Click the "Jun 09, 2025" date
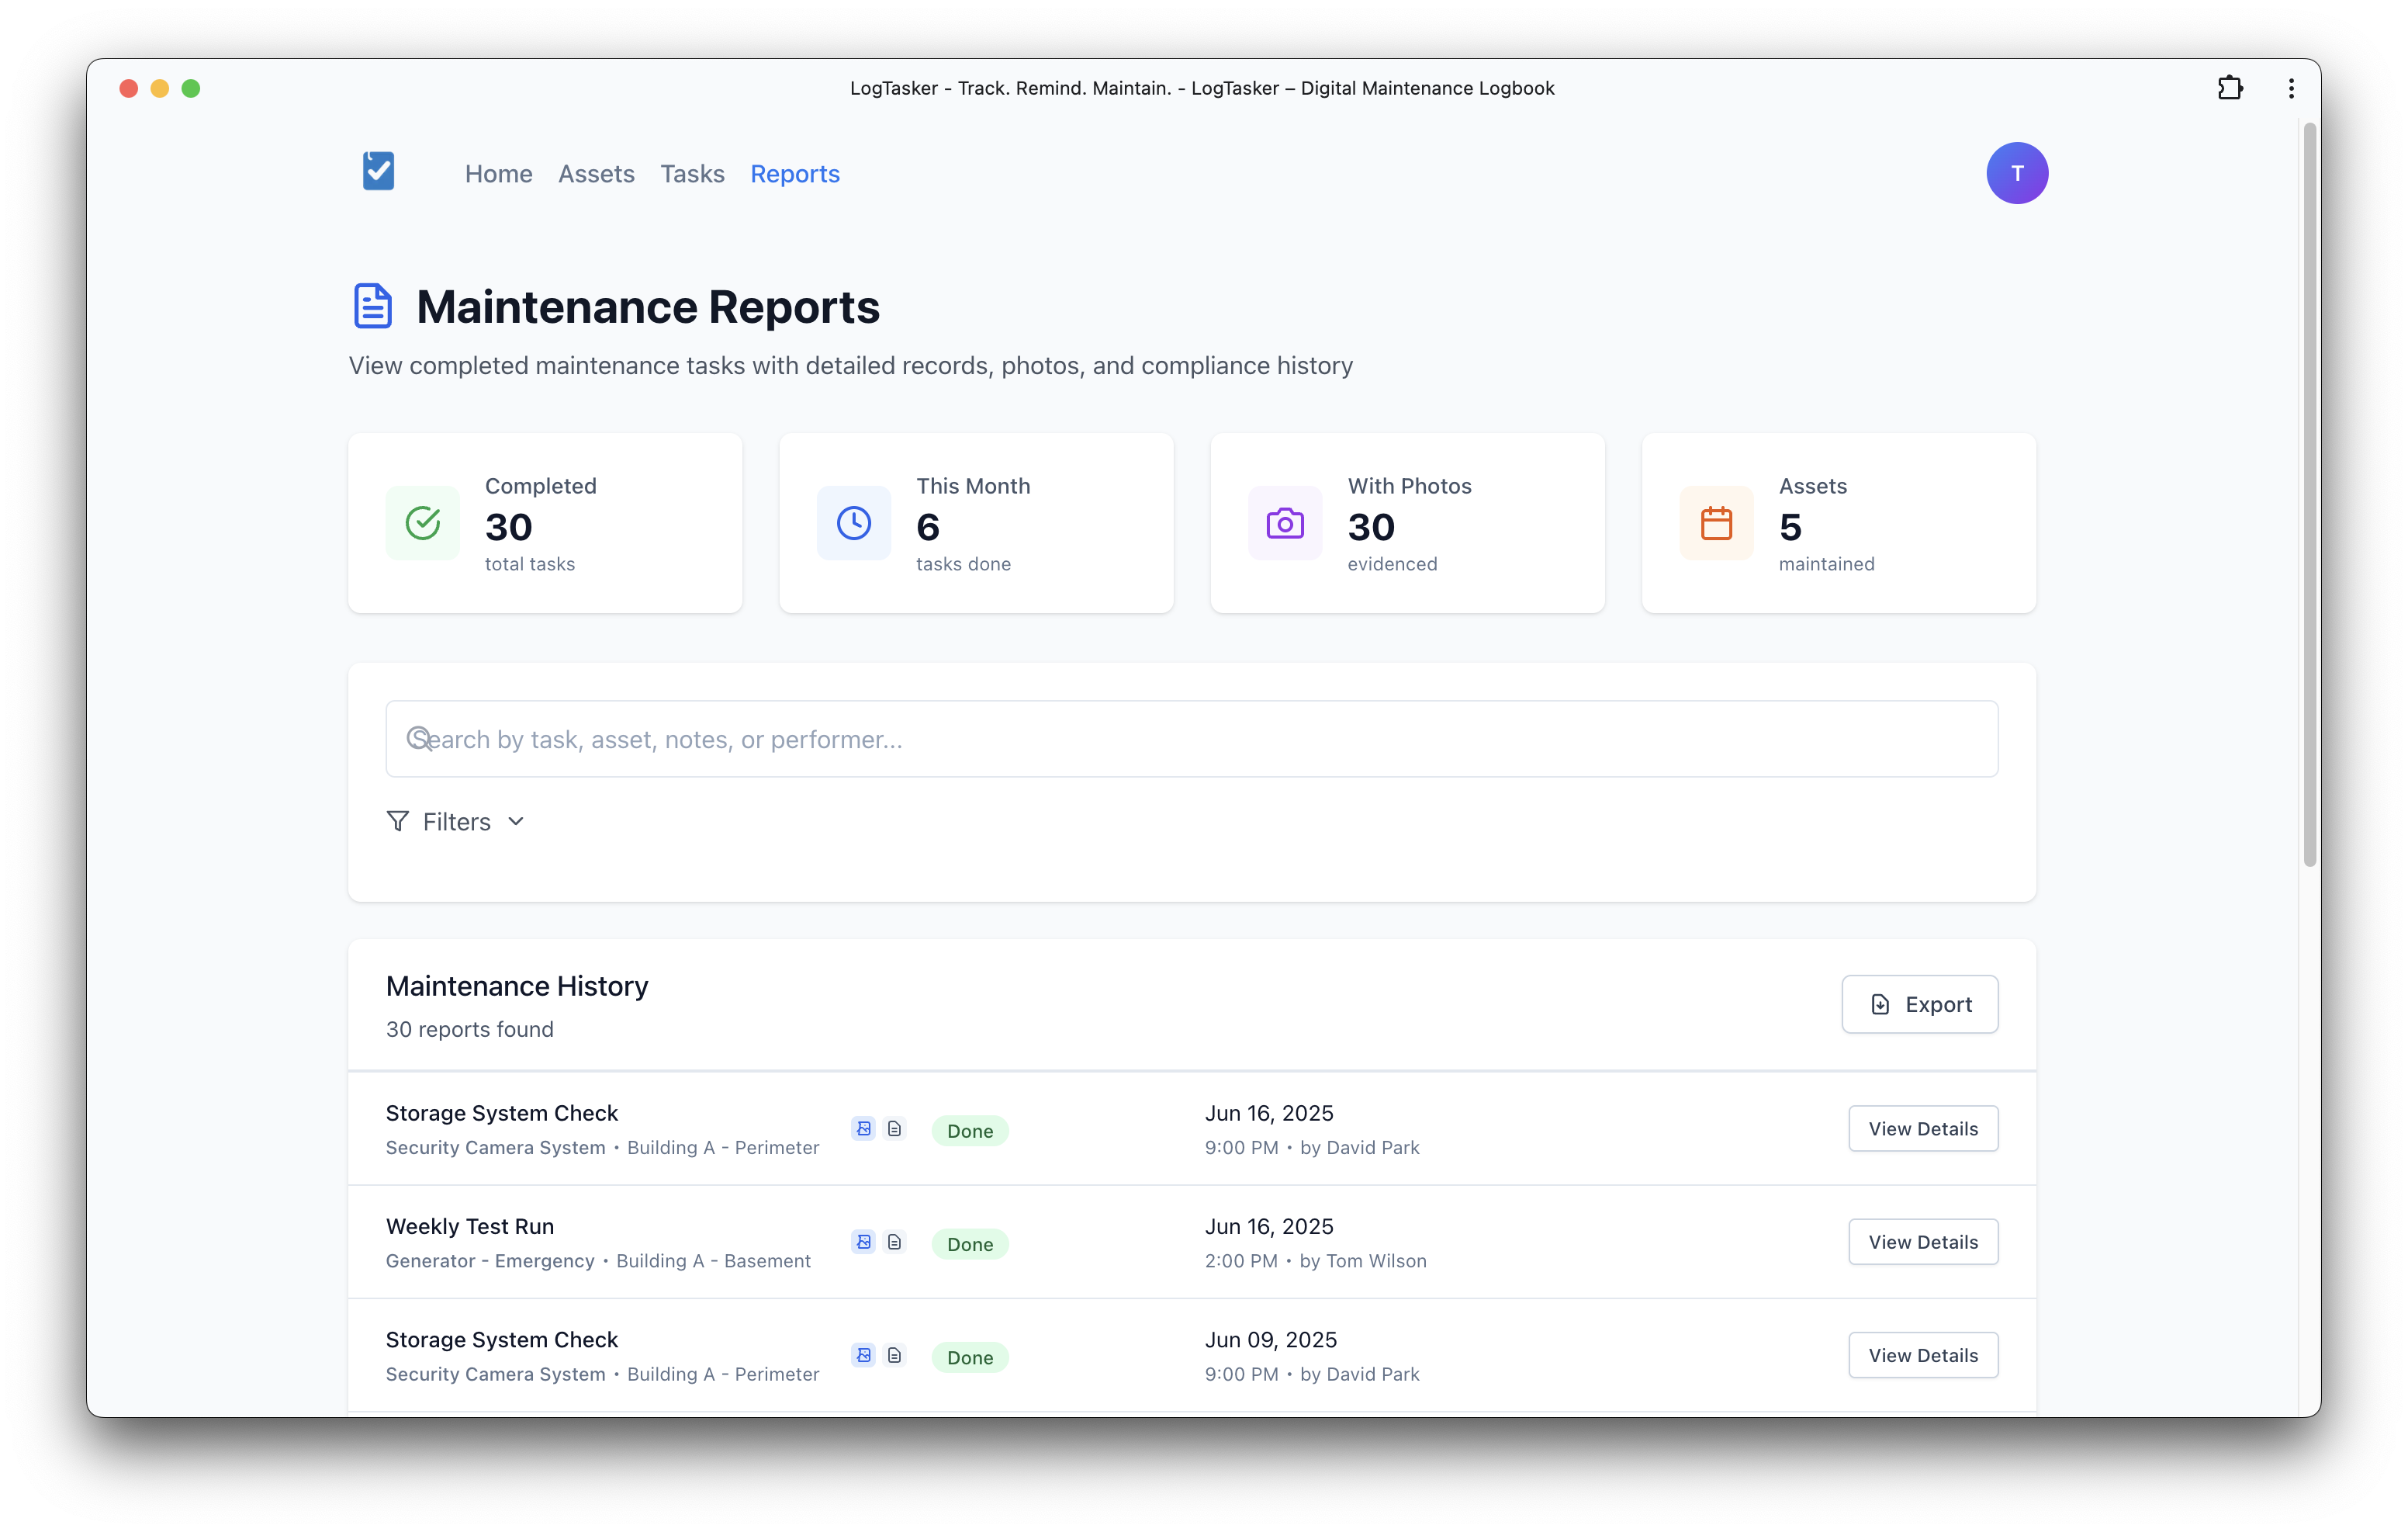2408x1532 pixels. point(1270,1339)
